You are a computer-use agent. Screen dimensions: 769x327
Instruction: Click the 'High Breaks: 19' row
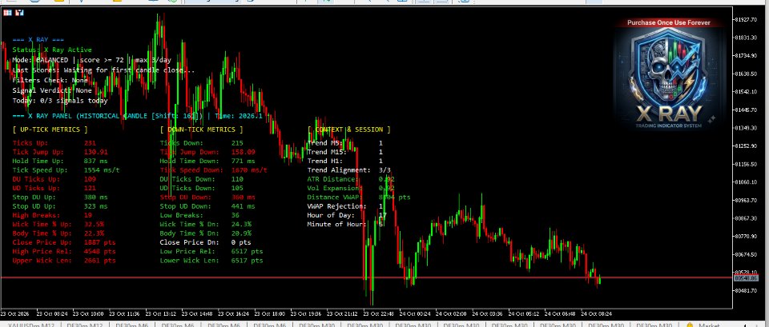point(52,215)
